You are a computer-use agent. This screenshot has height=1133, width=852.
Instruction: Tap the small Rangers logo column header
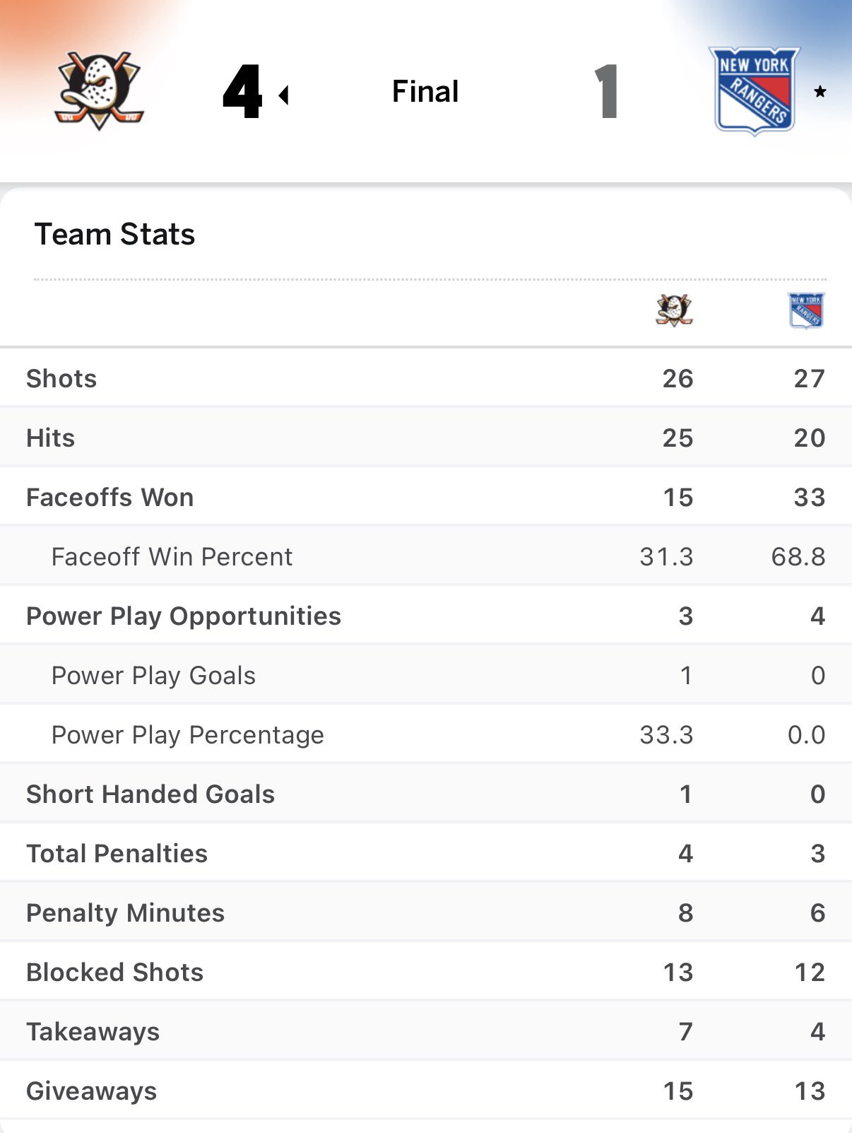[x=806, y=310]
